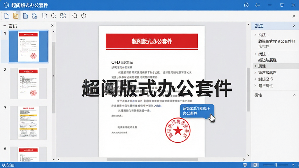Close the 批注 side panel
This screenshot has width=299, height=168.
pos(294,26)
